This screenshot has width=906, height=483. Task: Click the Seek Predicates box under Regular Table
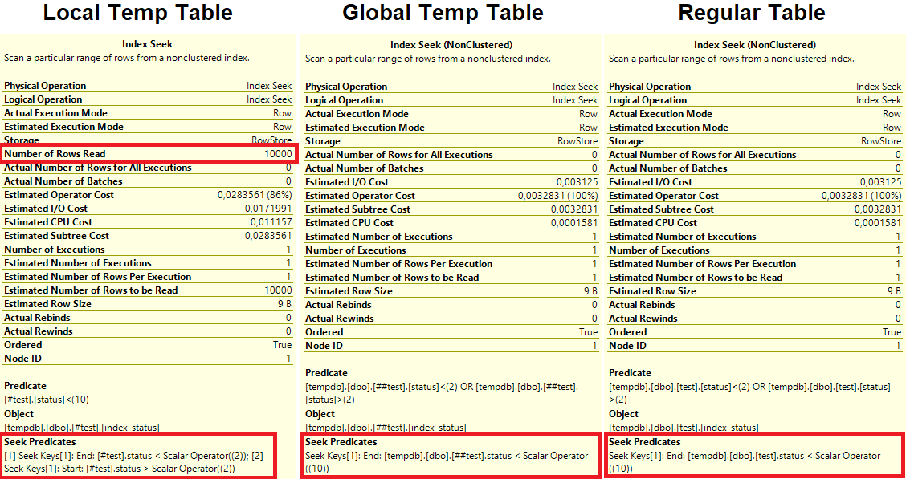click(753, 454)
